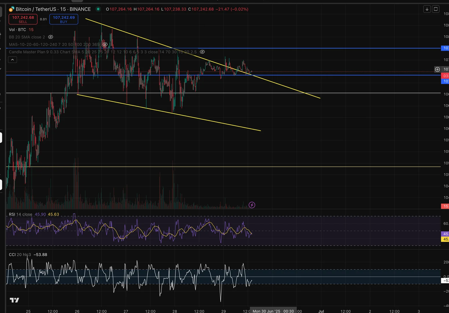The height and width of the screenshot is (313, 449).
Task: Click the Jul label on the time axis
Action: [x=321, y=311]
